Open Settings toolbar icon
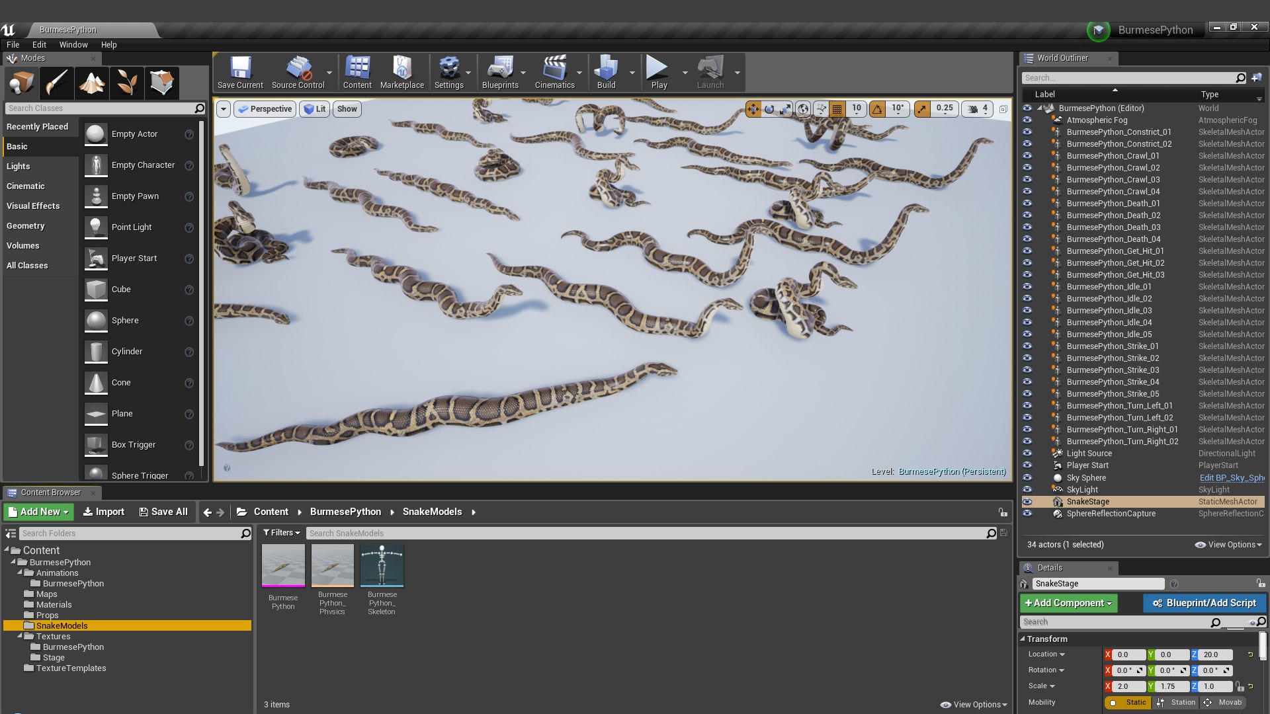This screenshot has height=714, width=1270. pos(449,72)
